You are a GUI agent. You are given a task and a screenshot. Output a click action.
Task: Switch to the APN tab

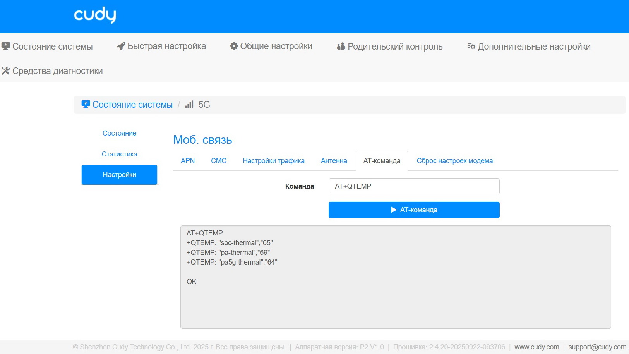[188, 161]
